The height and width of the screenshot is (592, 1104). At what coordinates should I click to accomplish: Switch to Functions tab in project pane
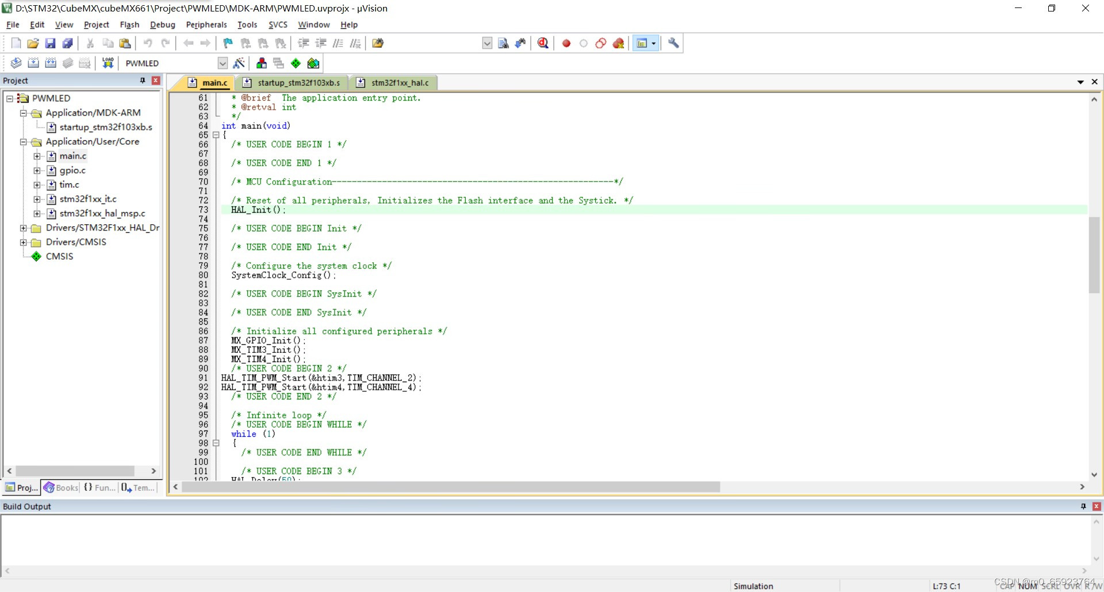[99, 487]
